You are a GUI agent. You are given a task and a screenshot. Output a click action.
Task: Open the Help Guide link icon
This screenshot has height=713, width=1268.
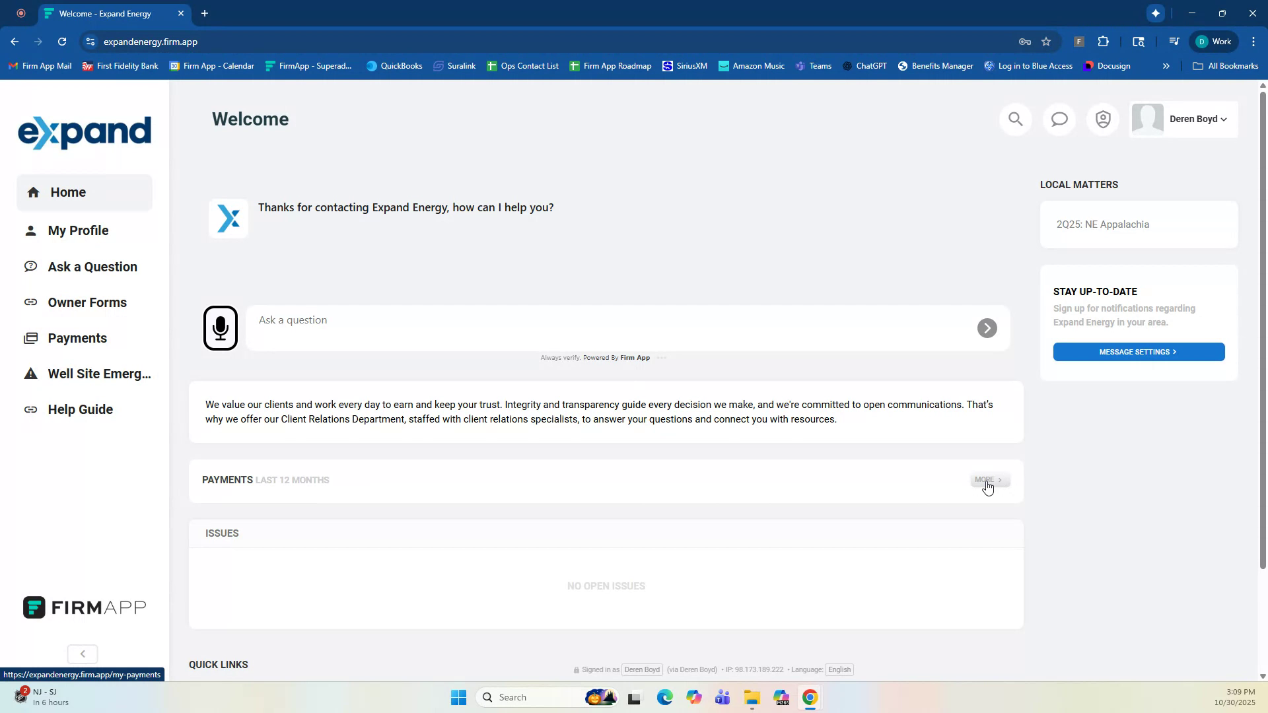(x=31, y=409)
